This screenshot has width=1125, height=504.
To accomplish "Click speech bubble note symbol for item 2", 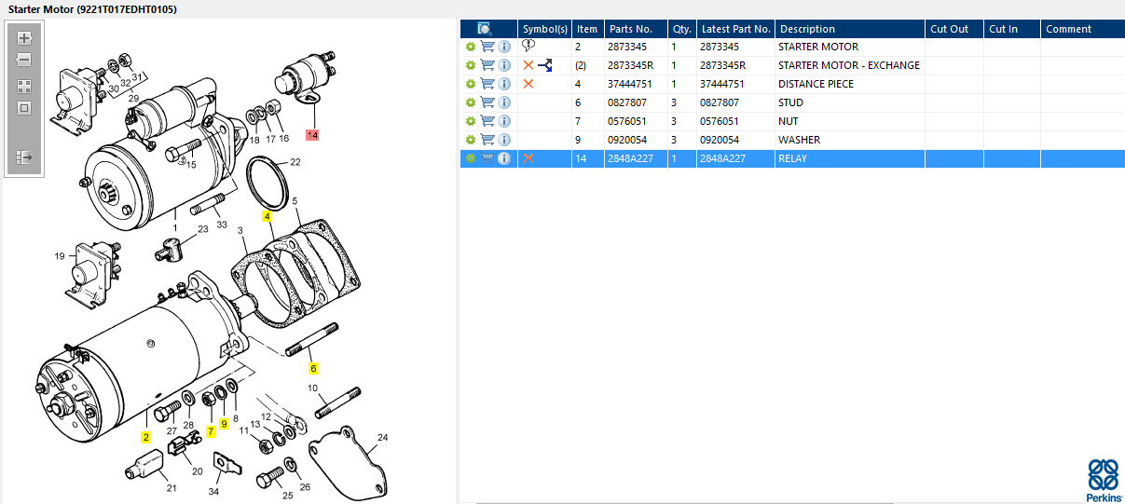I will coord(528,46).
